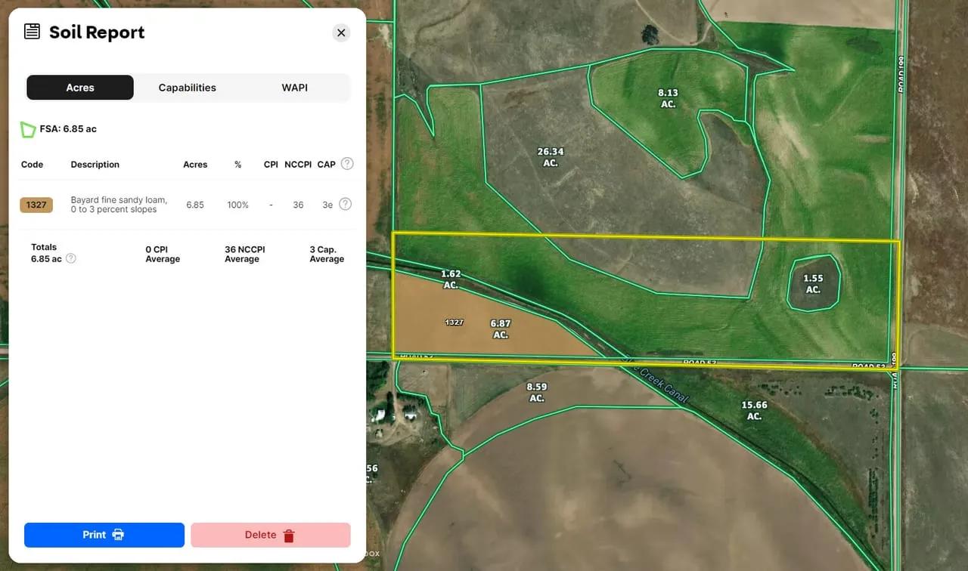968x571 pixels.
Task: Select the 1.55 AC. parcel on the map
Action: coord(813,284)
